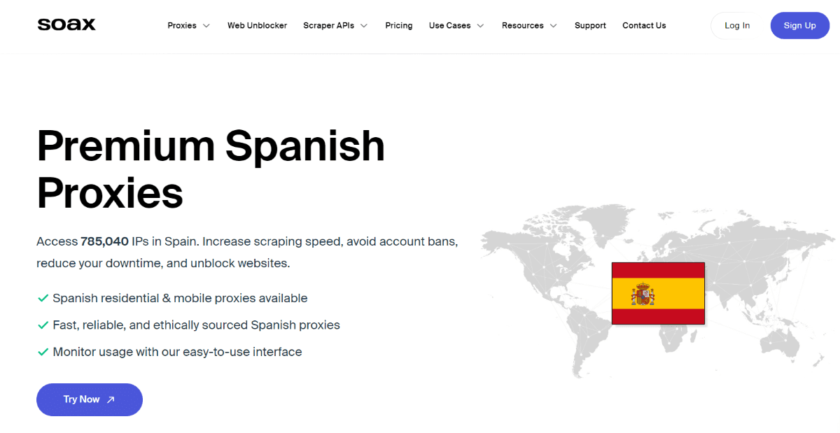The height and width of the screenshot is (433, 840).
Task: Click the checkmark beside residential & mobile proxies
Action: click(43, 299)
